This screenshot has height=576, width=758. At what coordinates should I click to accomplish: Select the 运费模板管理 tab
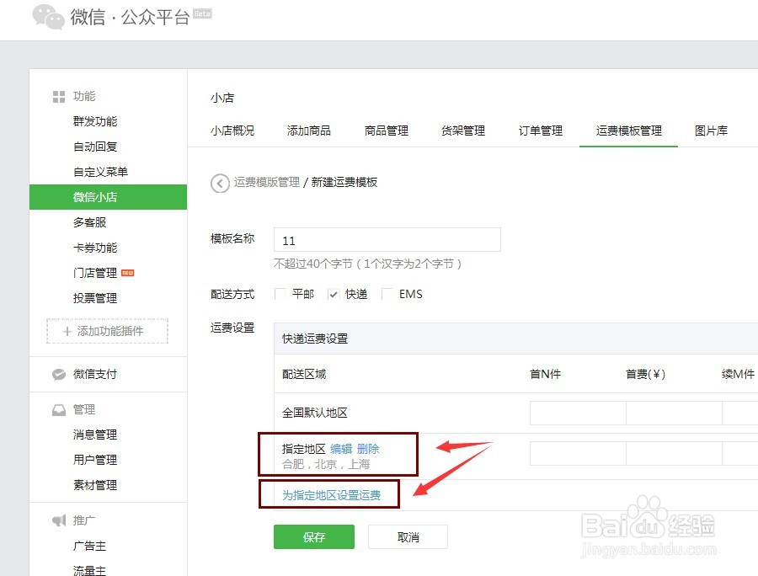click(628, 131)
